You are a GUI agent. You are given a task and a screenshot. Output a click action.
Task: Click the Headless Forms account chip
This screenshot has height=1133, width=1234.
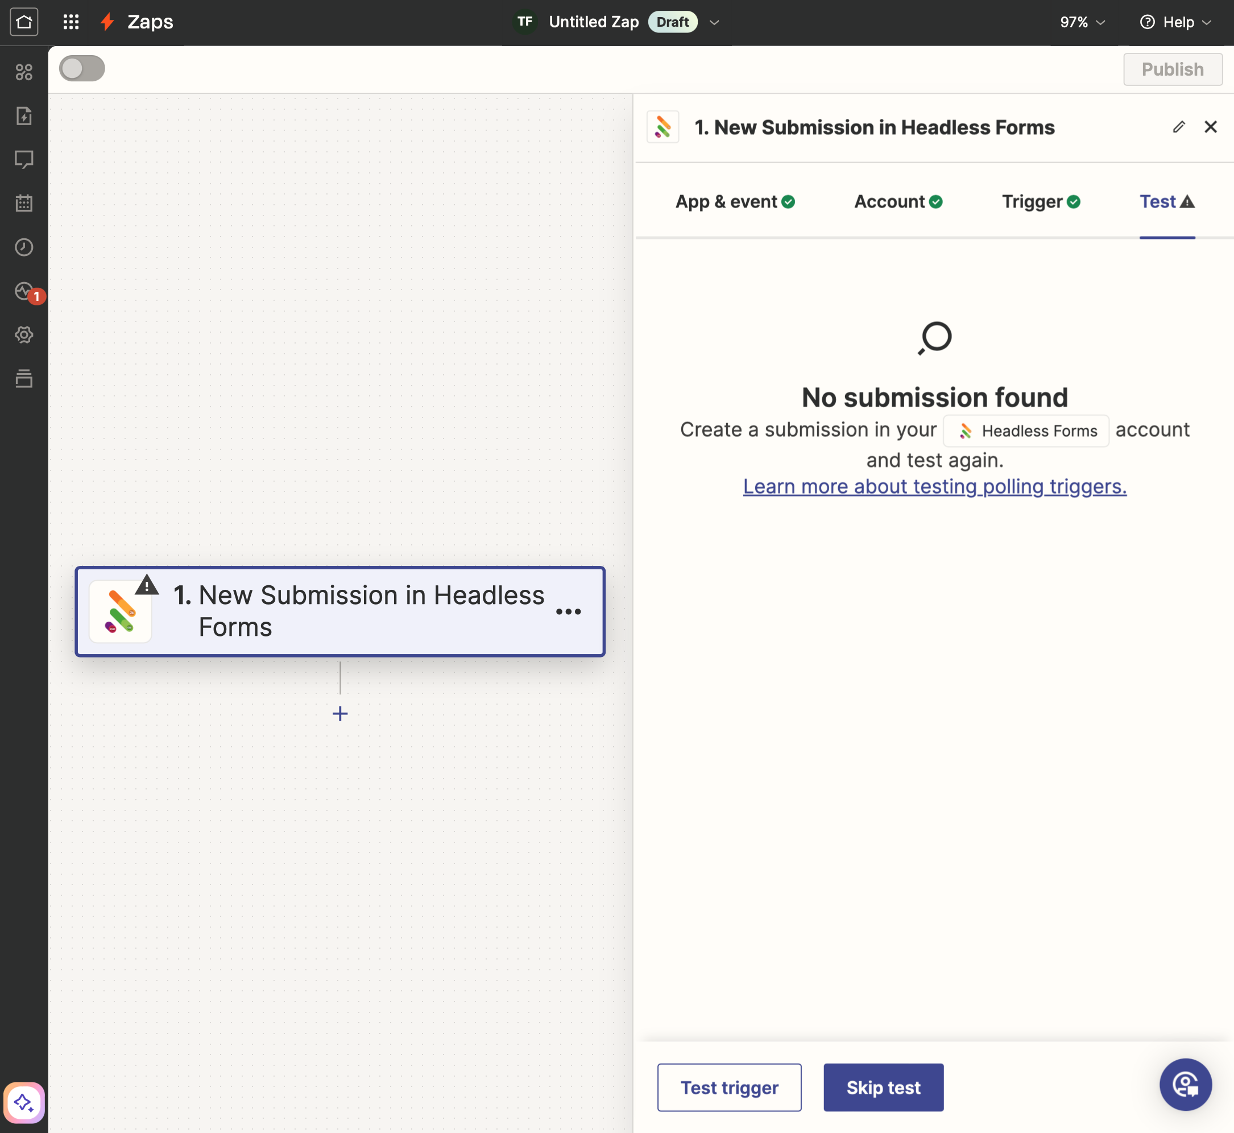pos(1026,431)
